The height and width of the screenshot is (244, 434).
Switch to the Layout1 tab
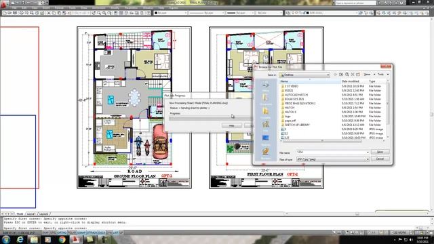[x=31, y=214]
